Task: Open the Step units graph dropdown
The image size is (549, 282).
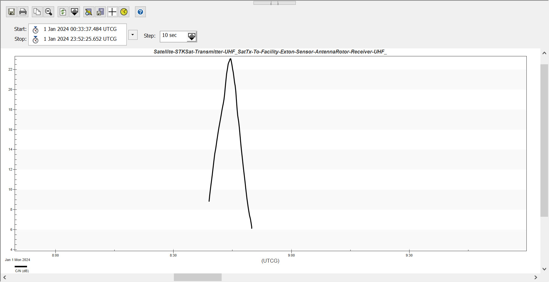Action: (192, 37)
